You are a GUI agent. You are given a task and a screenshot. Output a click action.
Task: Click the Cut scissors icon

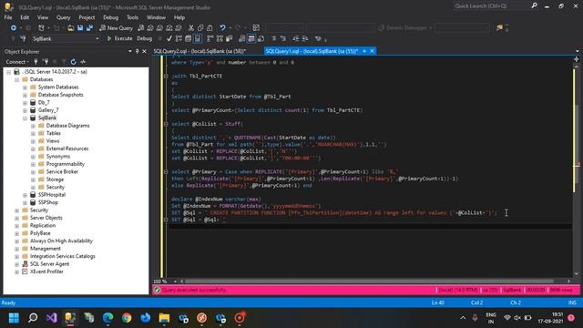[x=190, y=28]
